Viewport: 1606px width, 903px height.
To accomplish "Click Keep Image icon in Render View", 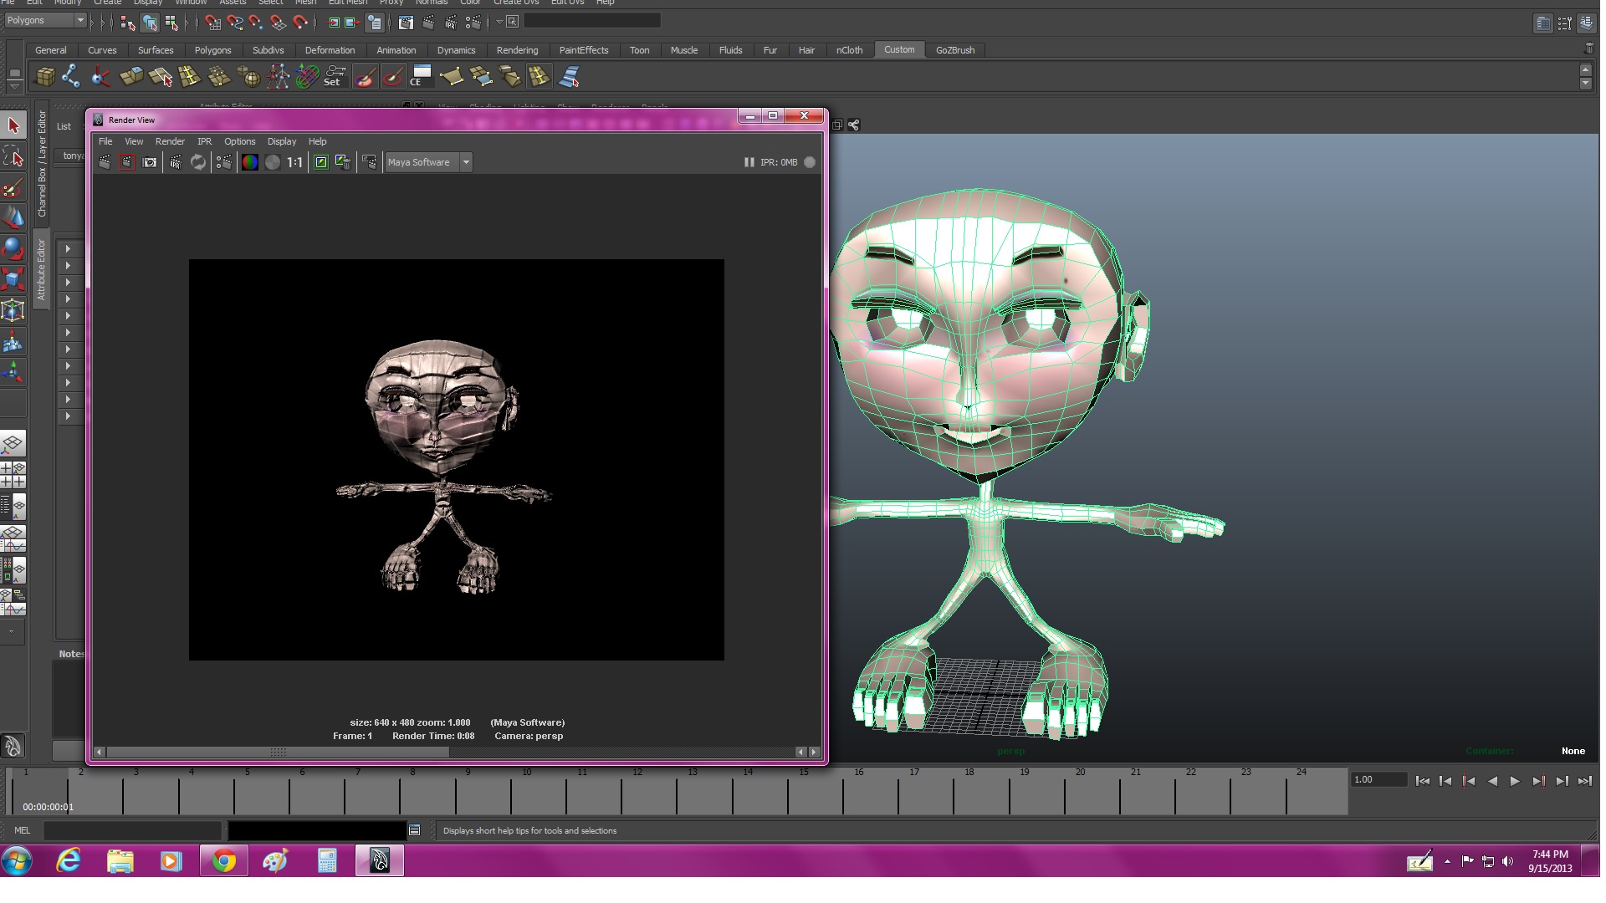I will tap(320, 162).
